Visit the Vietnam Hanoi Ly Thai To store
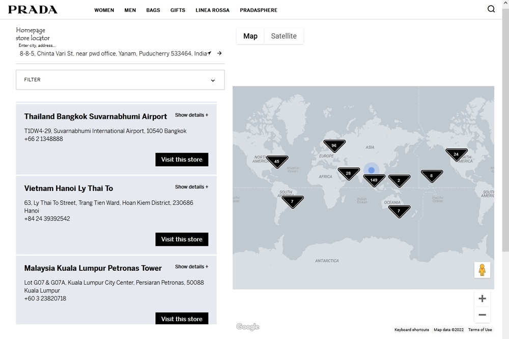The height and width of the screenshot is (339, 509). tap(182, 239)
